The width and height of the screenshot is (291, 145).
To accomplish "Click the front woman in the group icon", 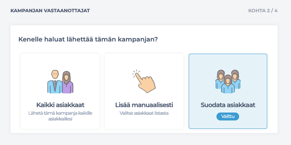I will pos(228,84).
